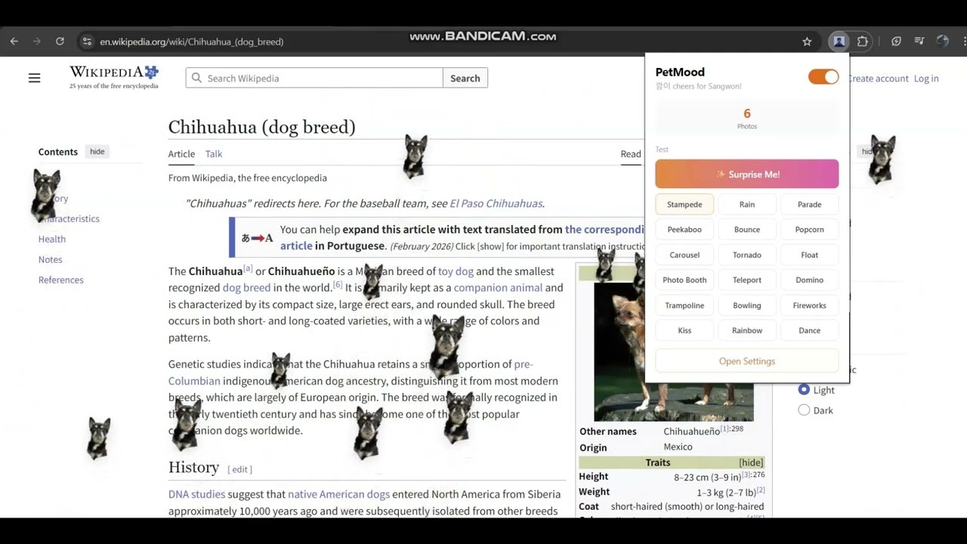Open the media controls toolbar icon
Screen dimensions: 967x544
pyautogui.click(x=919, y=42)
